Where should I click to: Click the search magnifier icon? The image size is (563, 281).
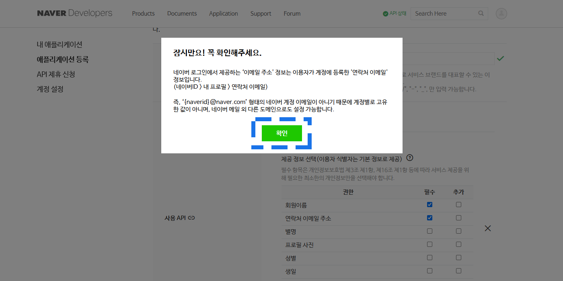[x=481, y=13]
